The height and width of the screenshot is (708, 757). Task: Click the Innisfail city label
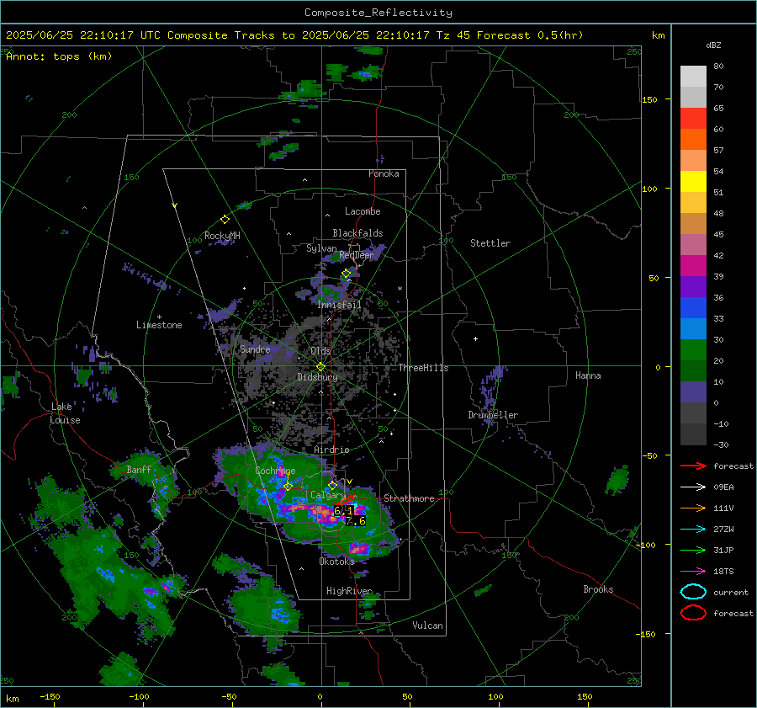pos(339,305)
